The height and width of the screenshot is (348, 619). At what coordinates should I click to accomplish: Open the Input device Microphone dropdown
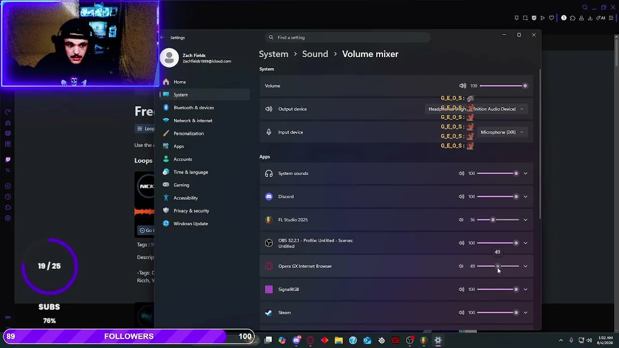pos(502,132)
